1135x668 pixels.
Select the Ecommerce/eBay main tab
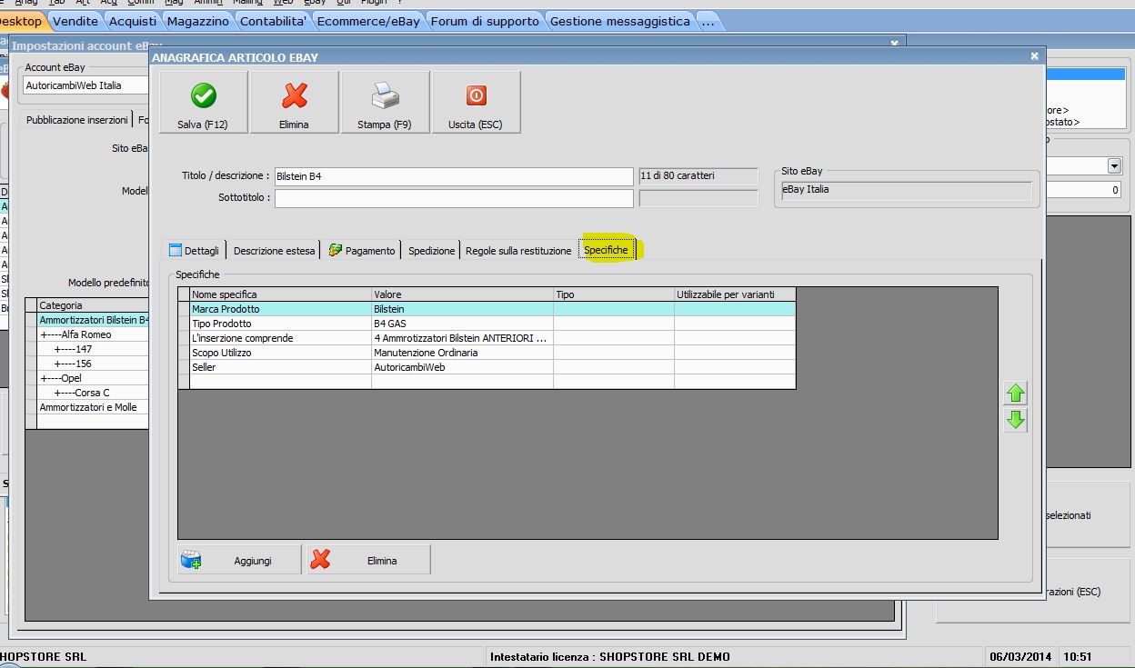368,21
